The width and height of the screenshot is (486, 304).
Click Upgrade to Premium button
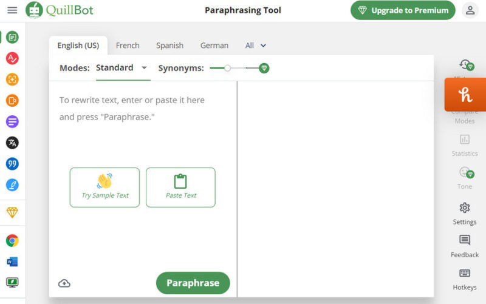tap(403, 10)
